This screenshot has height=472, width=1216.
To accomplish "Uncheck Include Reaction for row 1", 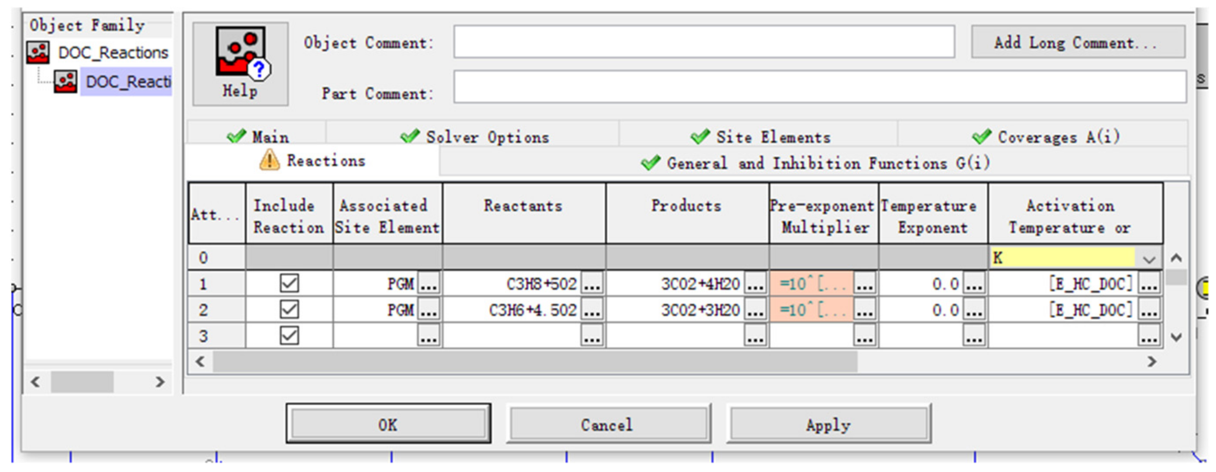I will (x=289, y=283).
